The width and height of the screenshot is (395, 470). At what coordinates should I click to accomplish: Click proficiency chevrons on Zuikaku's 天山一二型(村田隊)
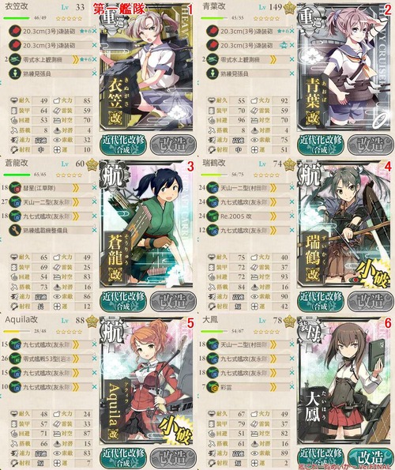[x=273, y=188]
